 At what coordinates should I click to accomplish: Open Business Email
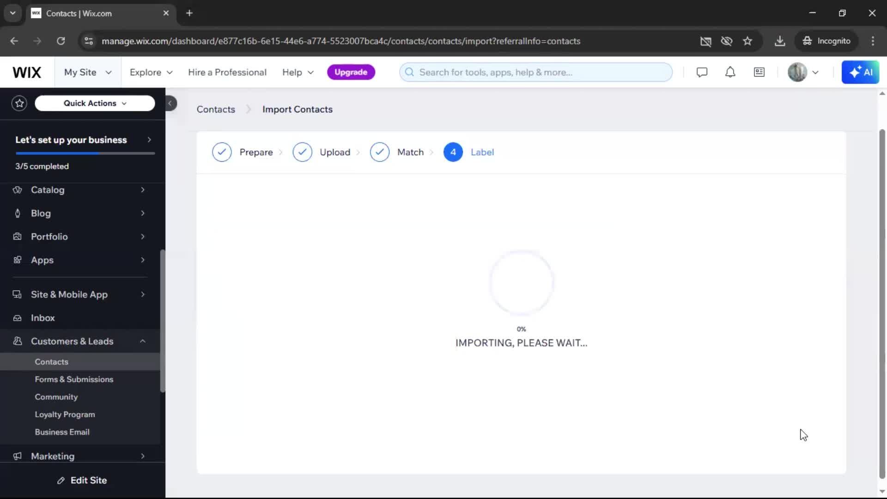click(62, 432)
